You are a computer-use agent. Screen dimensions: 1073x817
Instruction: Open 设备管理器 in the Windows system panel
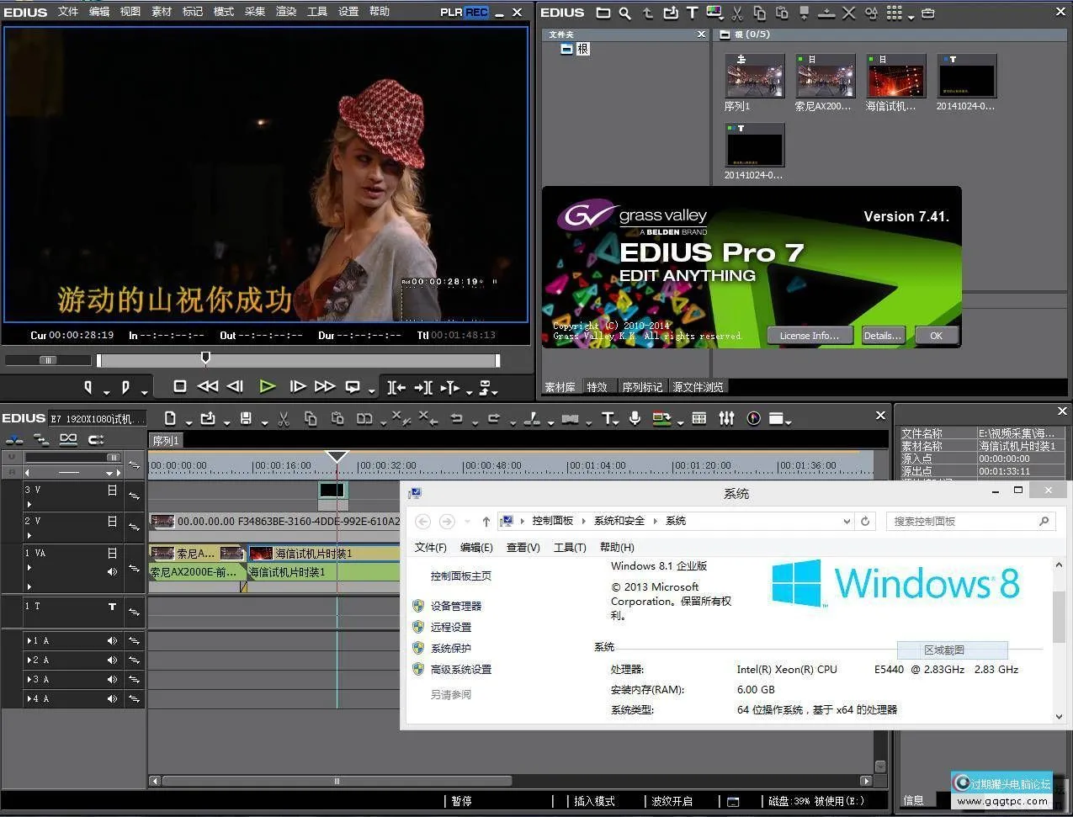pos(455,605)
